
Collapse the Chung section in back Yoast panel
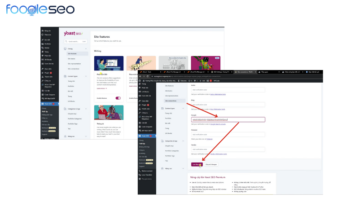click(87, 48)
